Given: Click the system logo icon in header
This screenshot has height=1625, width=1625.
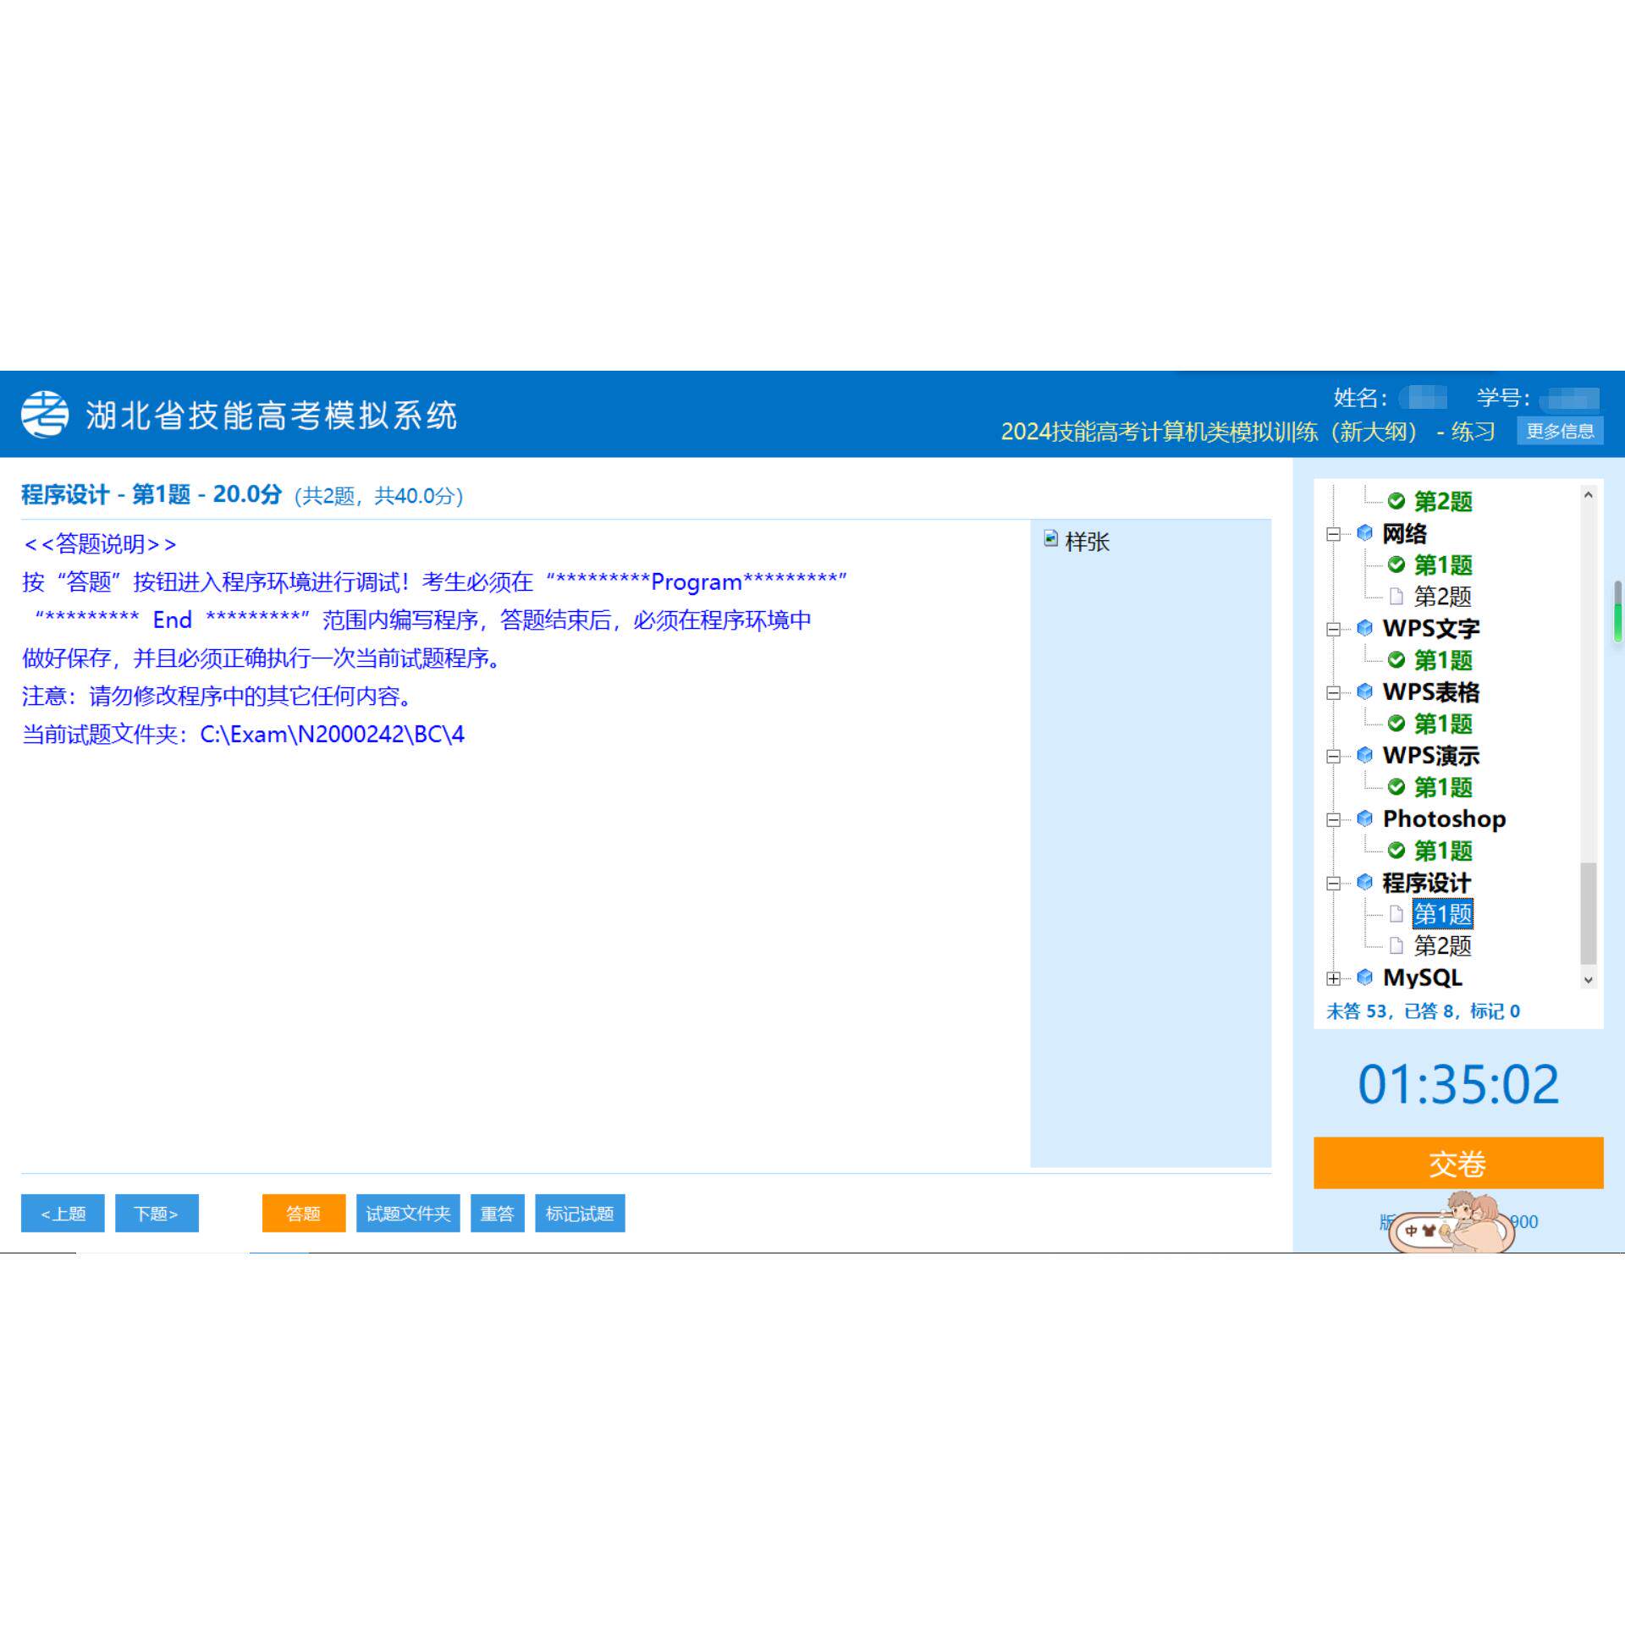Looking at the screenshot, I should click(45, 414).
